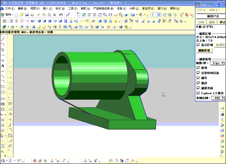Click the 选择区域 button

pos(220,45)
